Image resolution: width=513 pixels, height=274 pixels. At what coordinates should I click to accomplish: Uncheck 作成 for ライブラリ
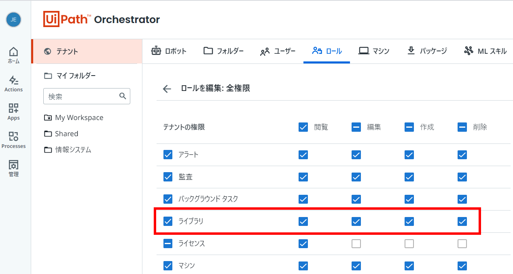pyautogui.click(x=409, y=221)
